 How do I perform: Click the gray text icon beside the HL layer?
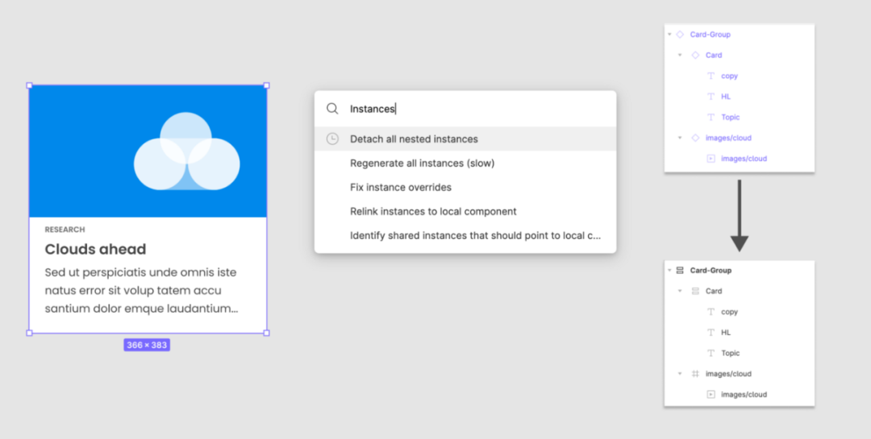pos(711,332)
